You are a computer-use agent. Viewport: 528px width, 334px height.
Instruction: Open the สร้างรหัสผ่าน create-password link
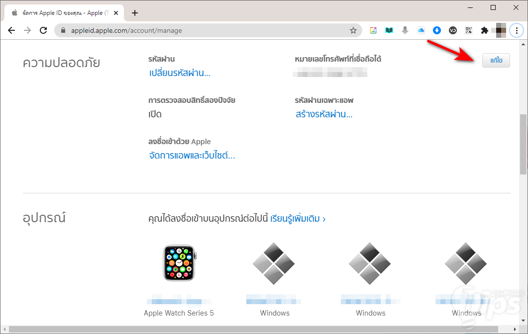pyautogui.click(x=323, y=114)
